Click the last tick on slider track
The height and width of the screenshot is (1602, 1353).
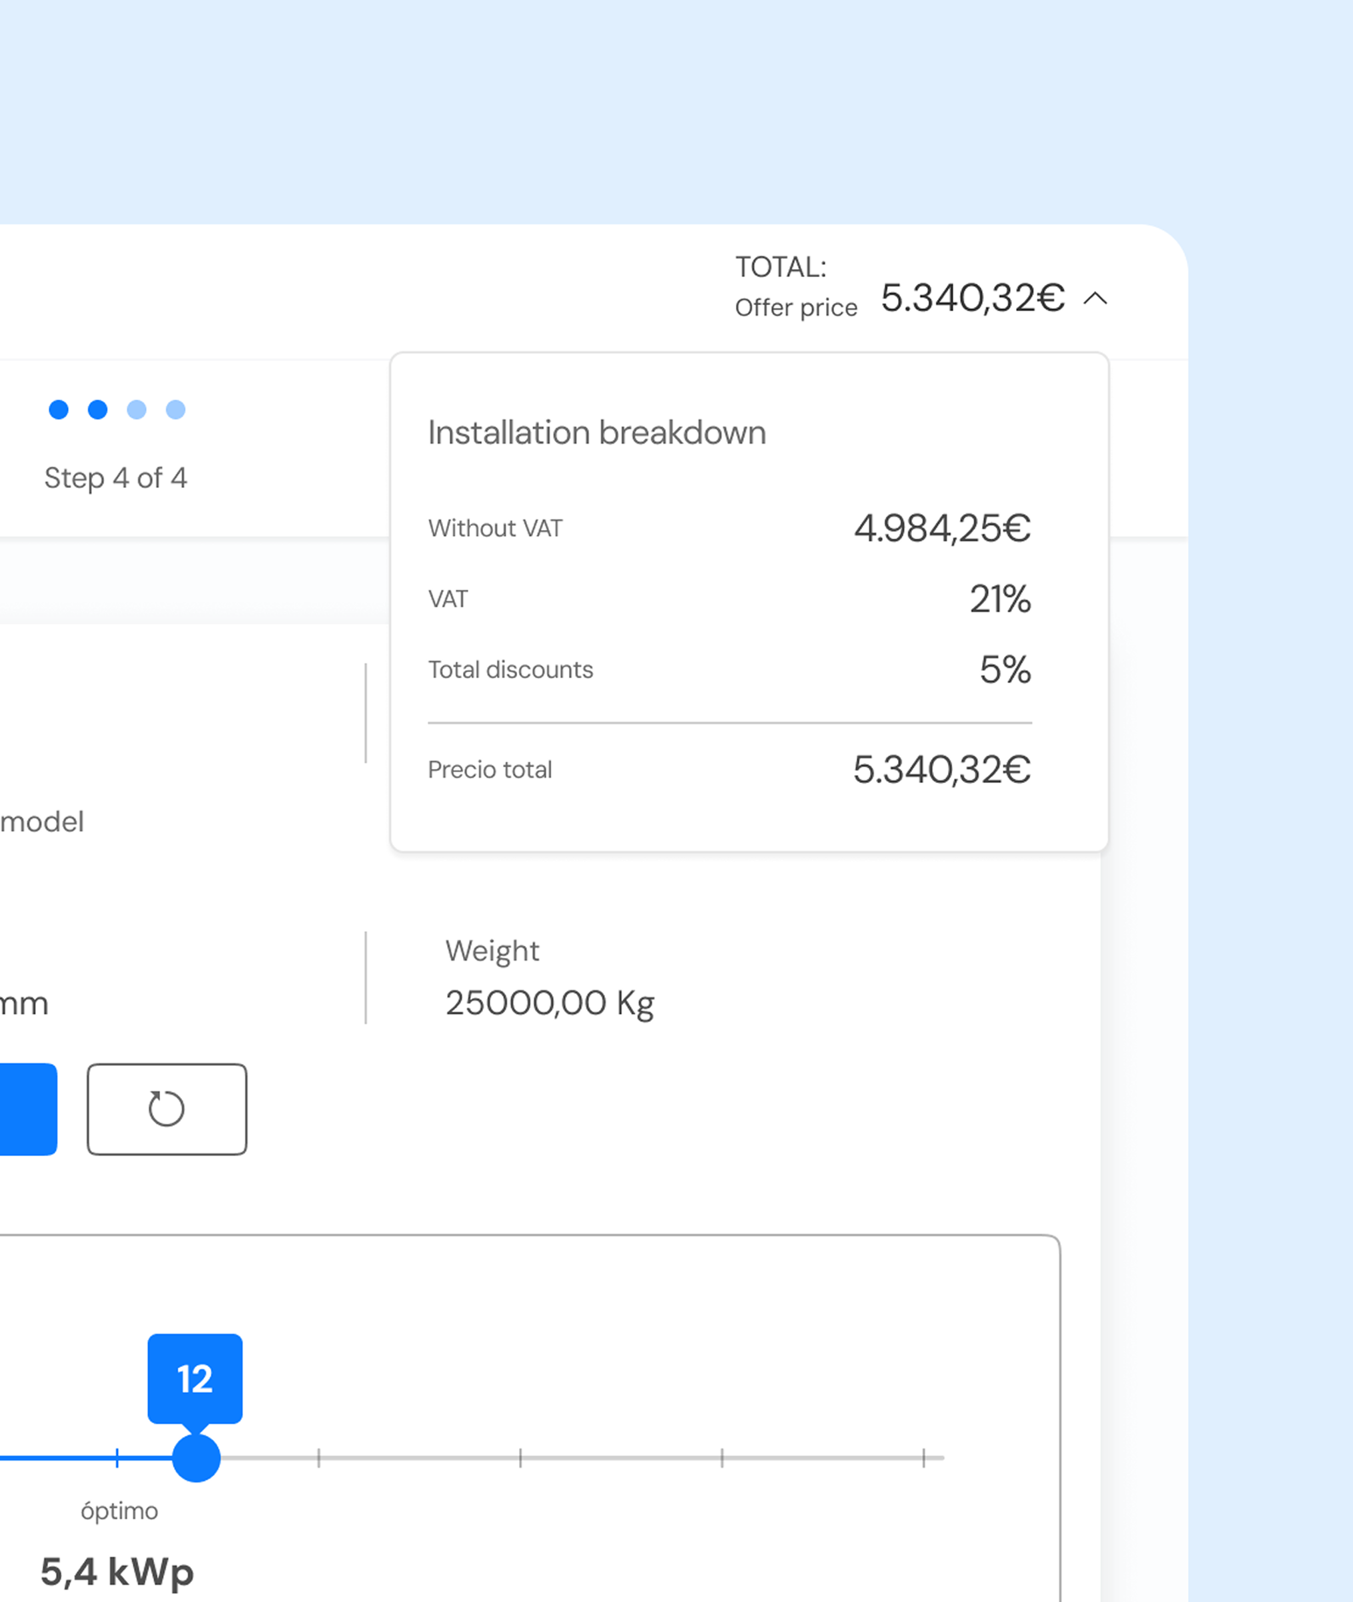pyautogui.click(x=923, y=1458)
